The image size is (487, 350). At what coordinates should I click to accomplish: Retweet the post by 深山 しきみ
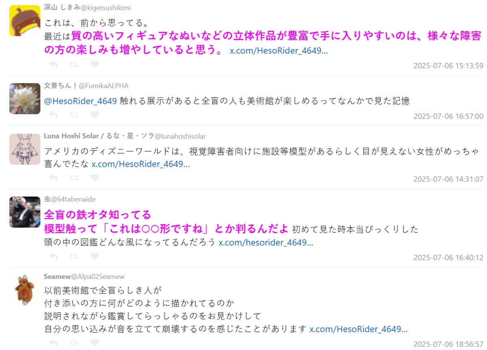(74, 64)
